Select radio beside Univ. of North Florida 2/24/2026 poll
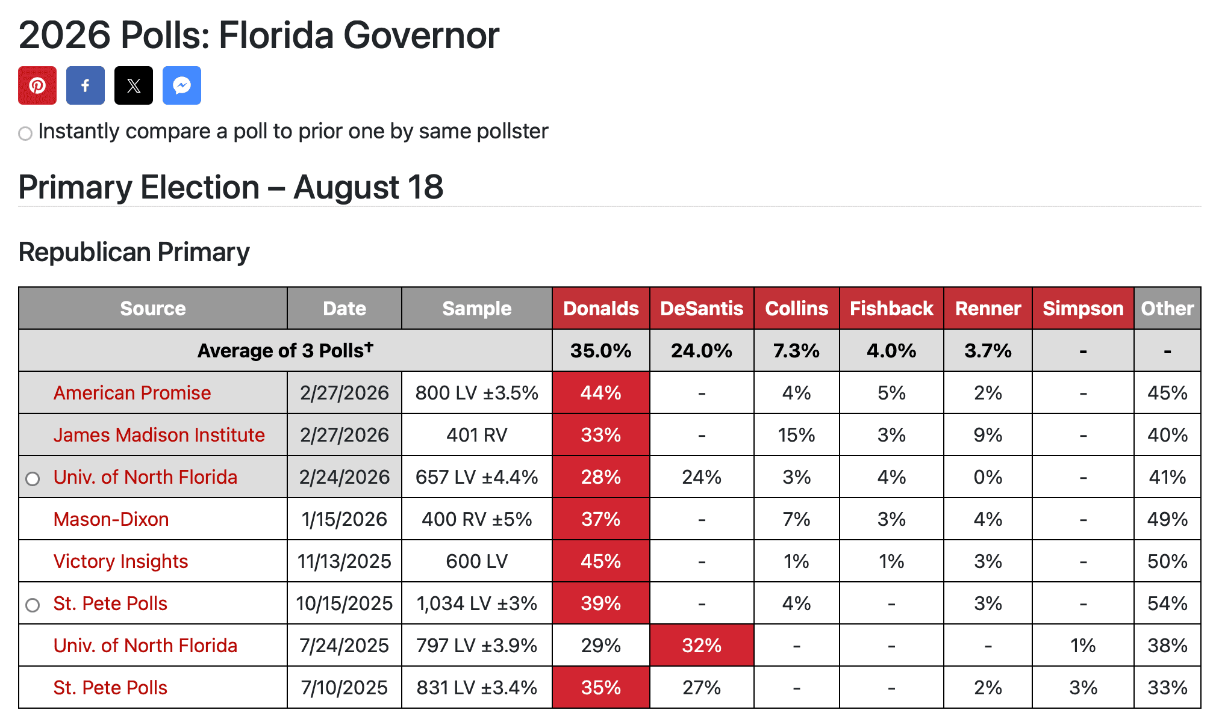Viewport: 1219px width, 728px height. coord(33,479)
